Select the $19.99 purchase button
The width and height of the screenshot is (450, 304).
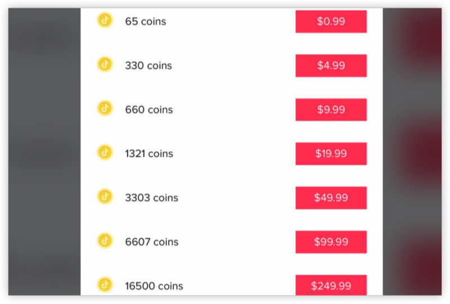coord(331,154)
